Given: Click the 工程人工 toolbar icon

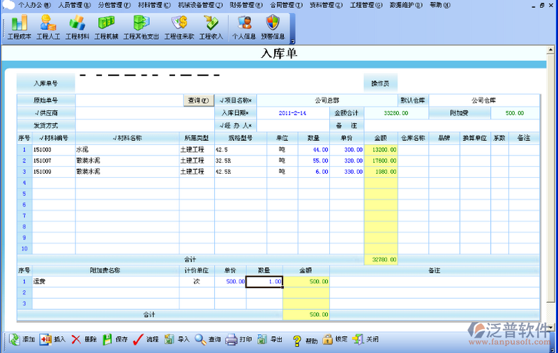Looking at the screenshot, I should tap(48, 26).
